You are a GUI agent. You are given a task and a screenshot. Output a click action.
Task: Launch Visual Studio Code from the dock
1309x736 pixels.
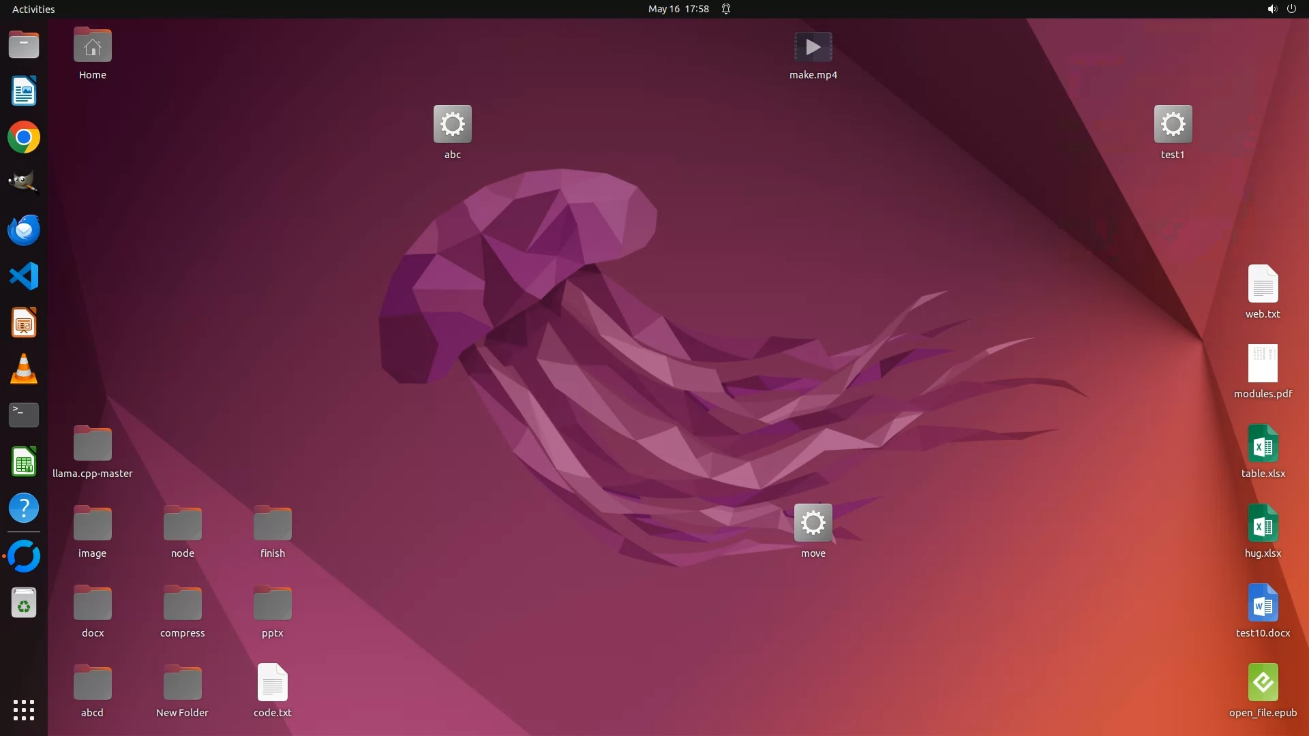[x=24, y=277]
